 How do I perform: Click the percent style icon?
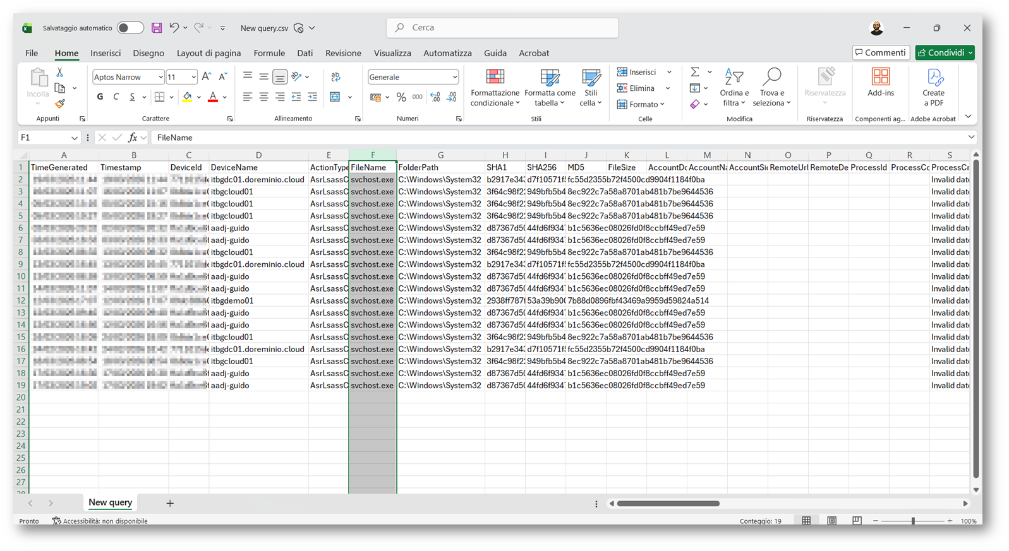coord(401,97)
